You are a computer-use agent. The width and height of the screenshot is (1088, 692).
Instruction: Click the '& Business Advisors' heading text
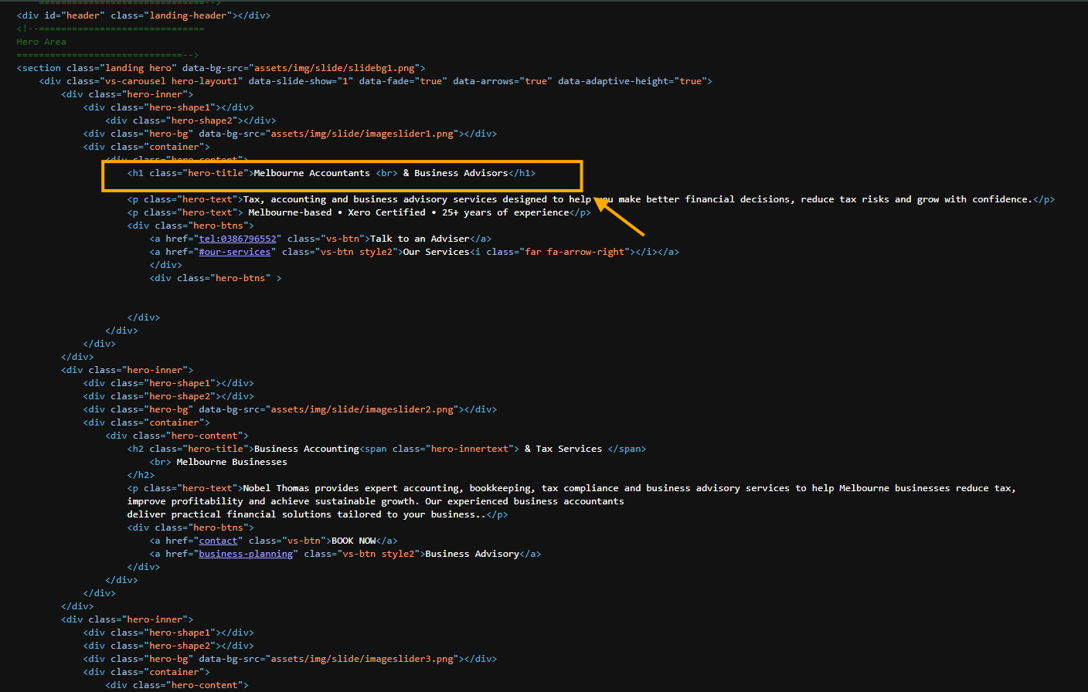[x=456, y=173]
